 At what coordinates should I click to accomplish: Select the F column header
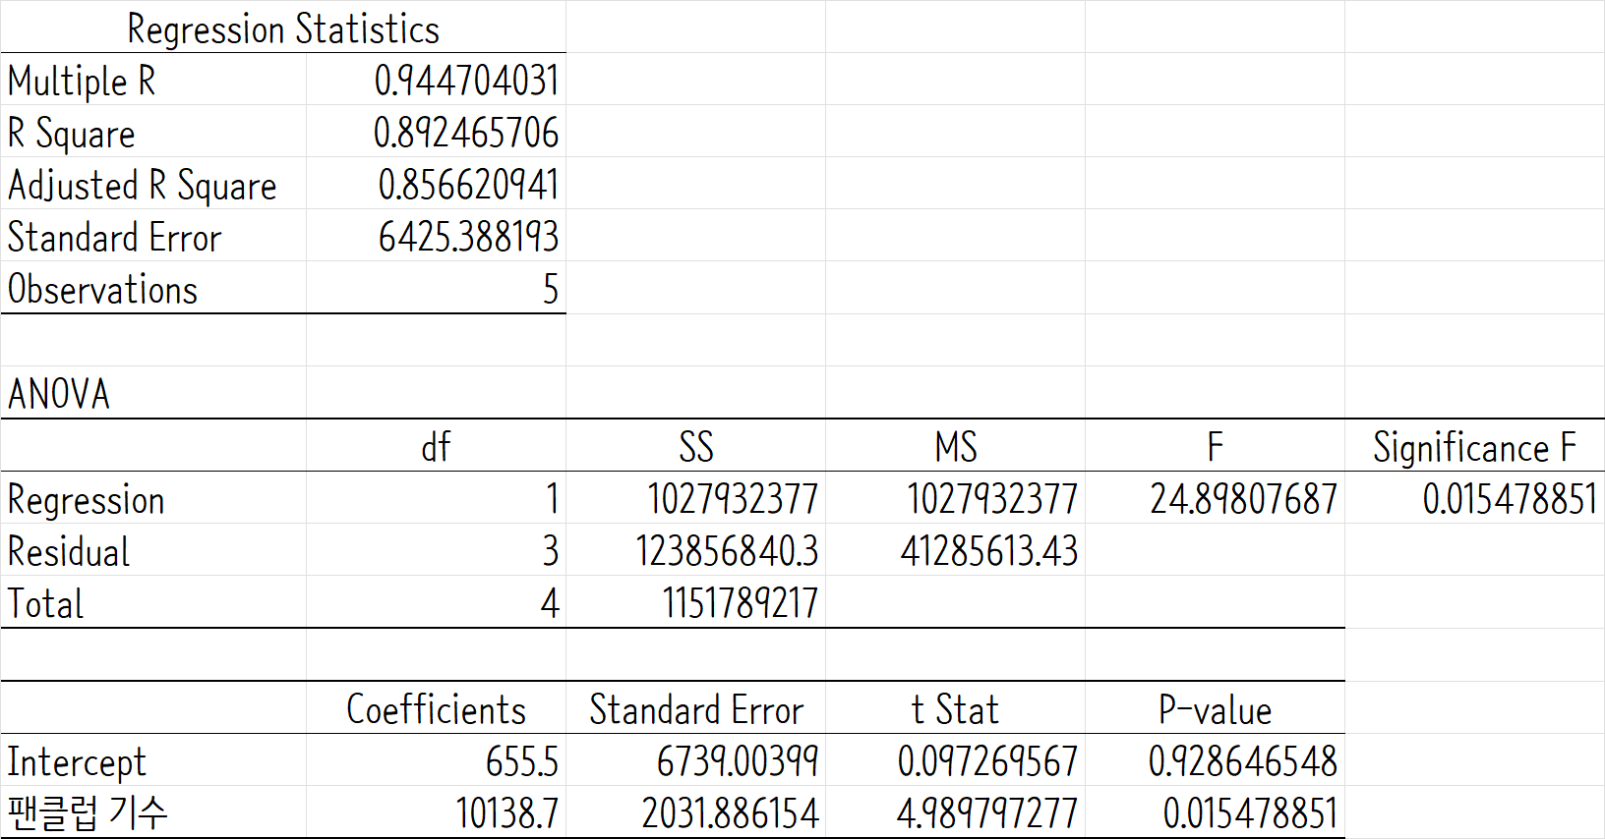1216,447
